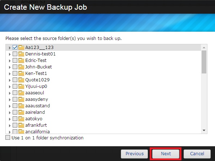Image resolution: width=215 pixels, height=161 pixels.
Task: Select the aatokyo folder icon
Action: (21, 119)
